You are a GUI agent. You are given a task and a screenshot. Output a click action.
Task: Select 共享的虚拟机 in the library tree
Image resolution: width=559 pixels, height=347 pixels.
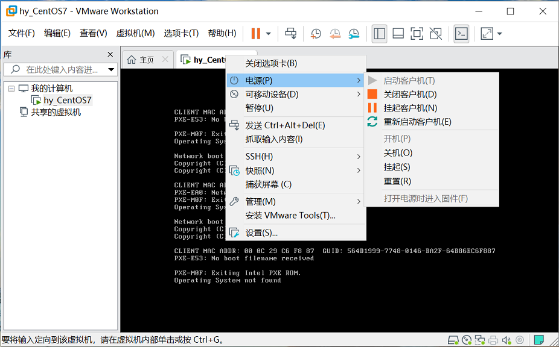pos(56,113)
